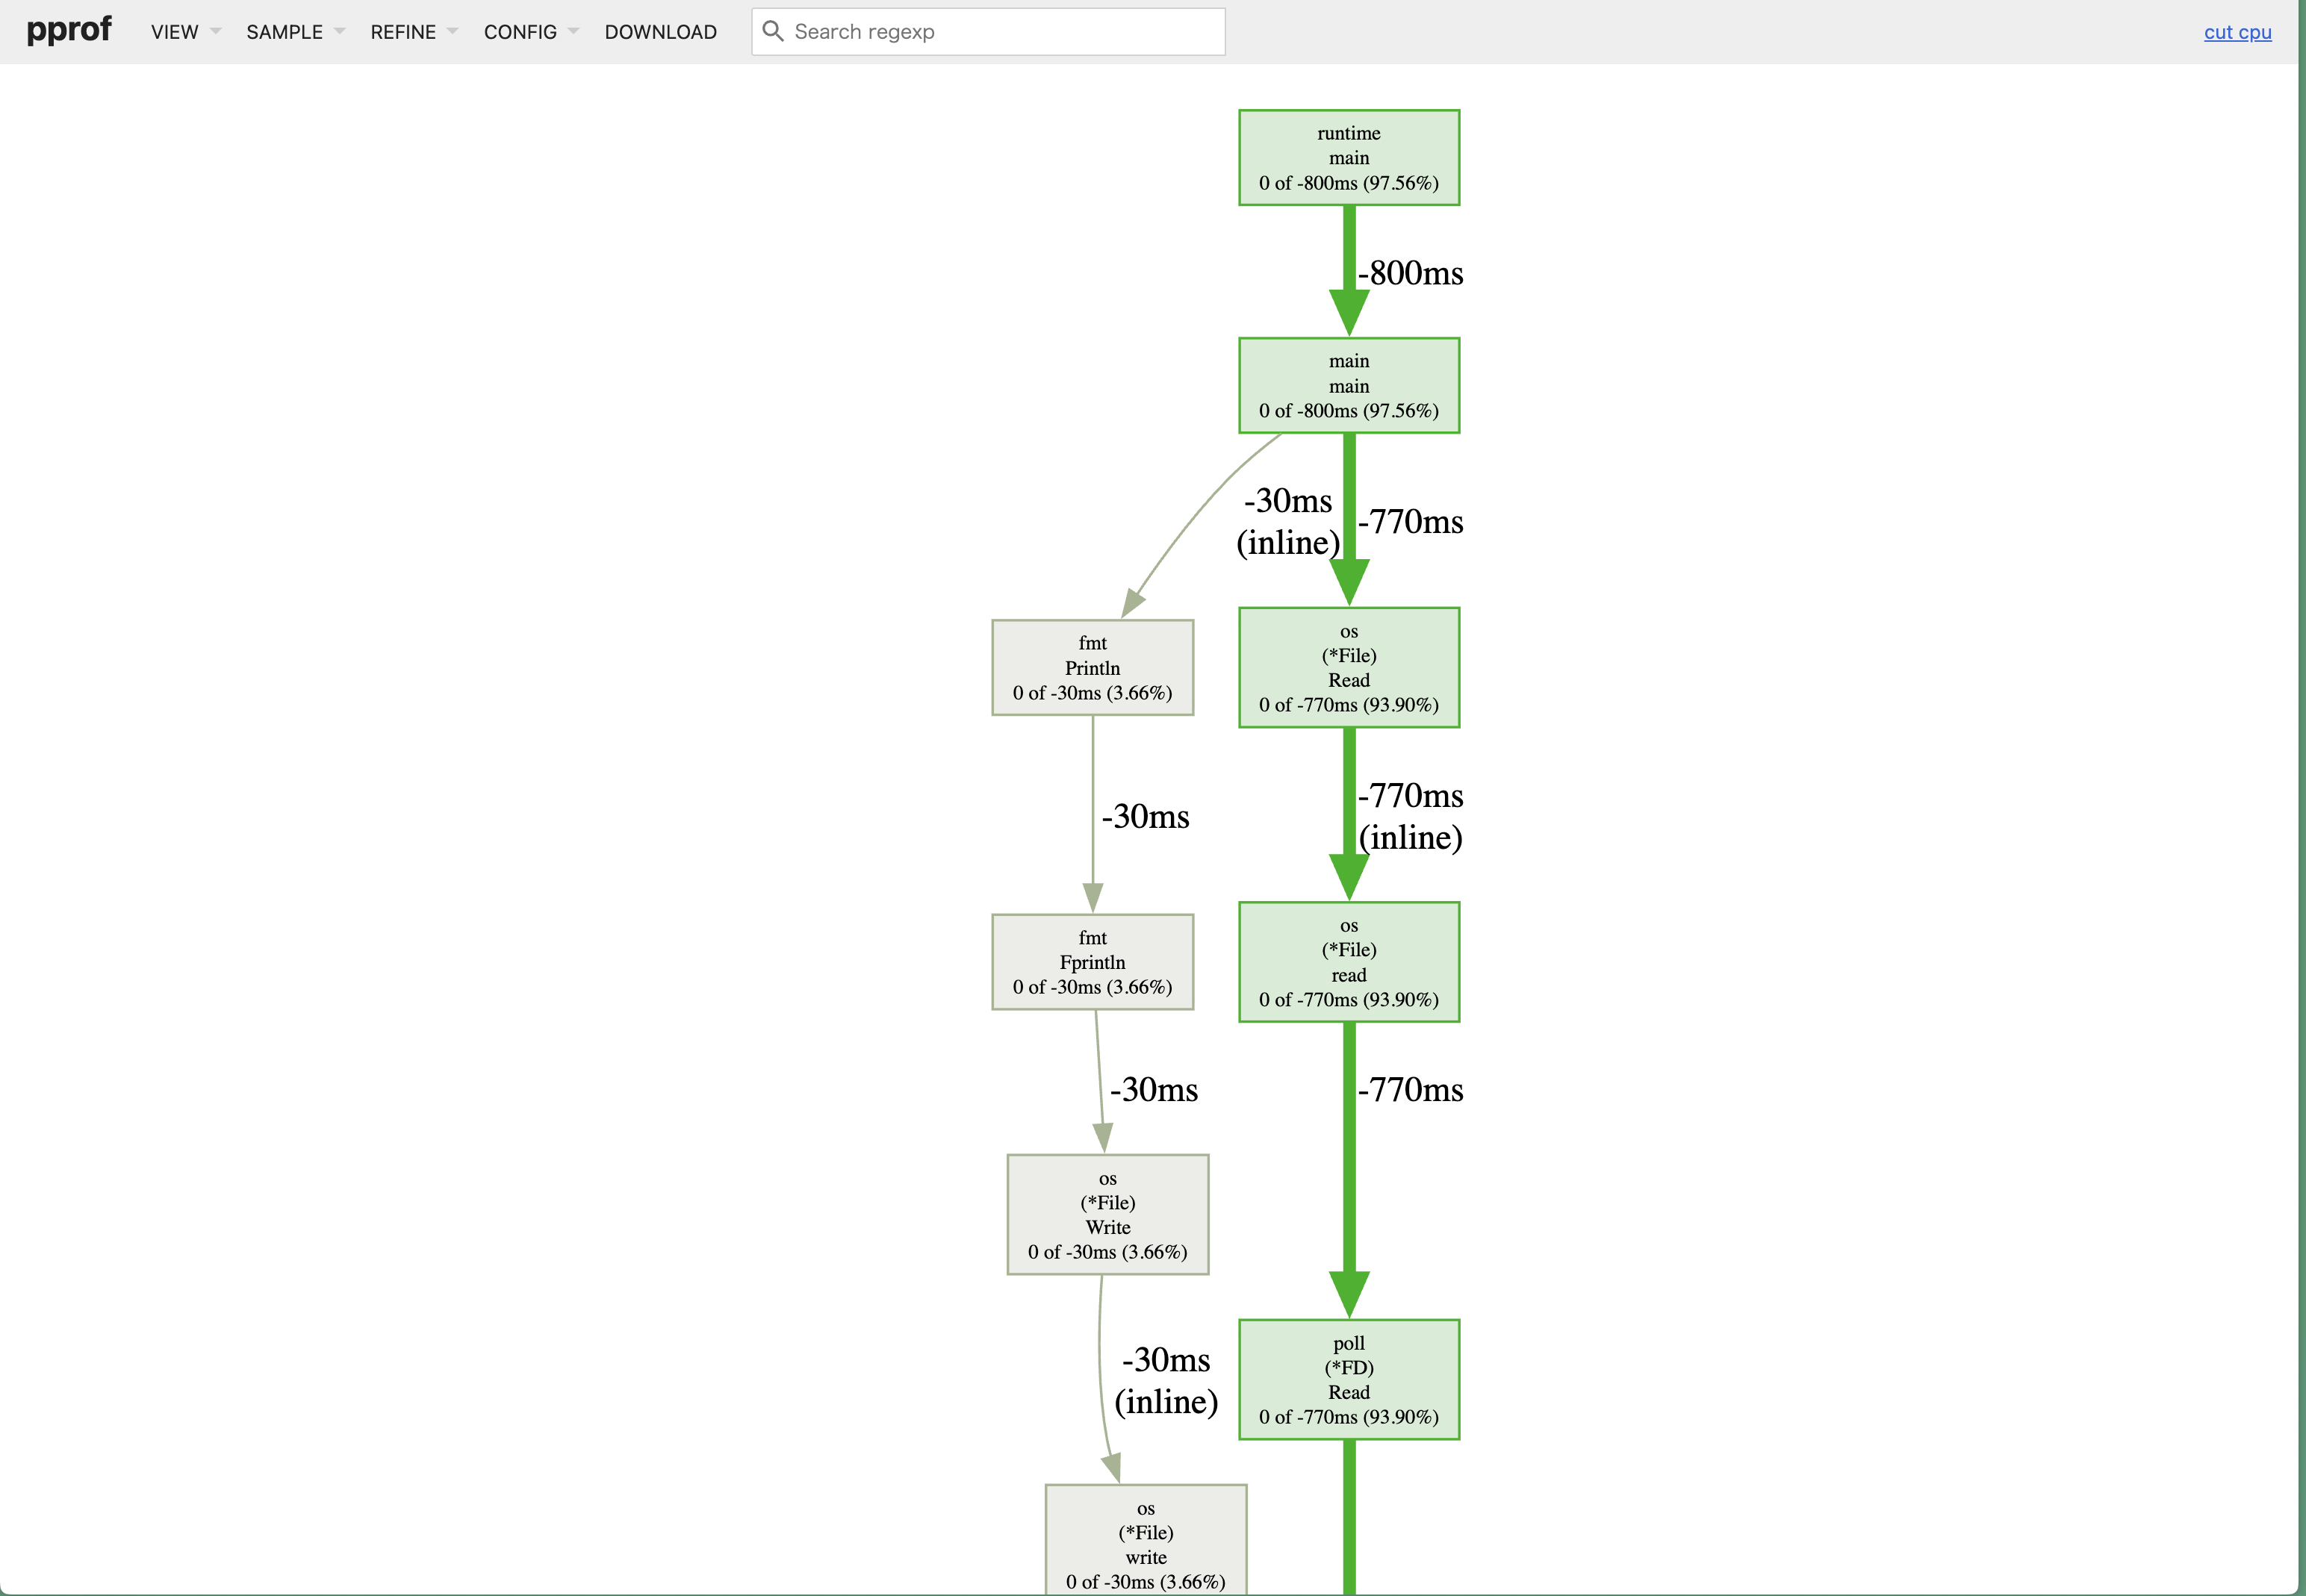The height and width of the screenshot is (1596, 2306).
Task: Click the fmt Fprintln node
Action: [x=1093, y=962]
